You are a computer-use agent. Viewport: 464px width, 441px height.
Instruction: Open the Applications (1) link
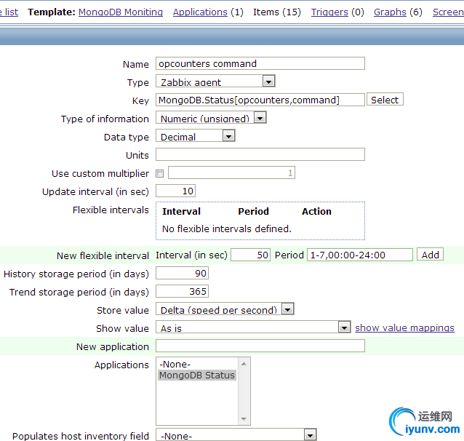200,12
